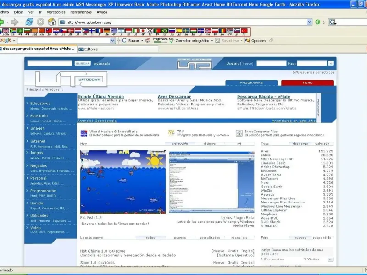
Task: Open the Fat Fish game screenshot thumbnail
Action: coord(123,182)
